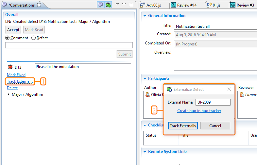Toggle the chat comments toolbar icon

click(100, 5)
